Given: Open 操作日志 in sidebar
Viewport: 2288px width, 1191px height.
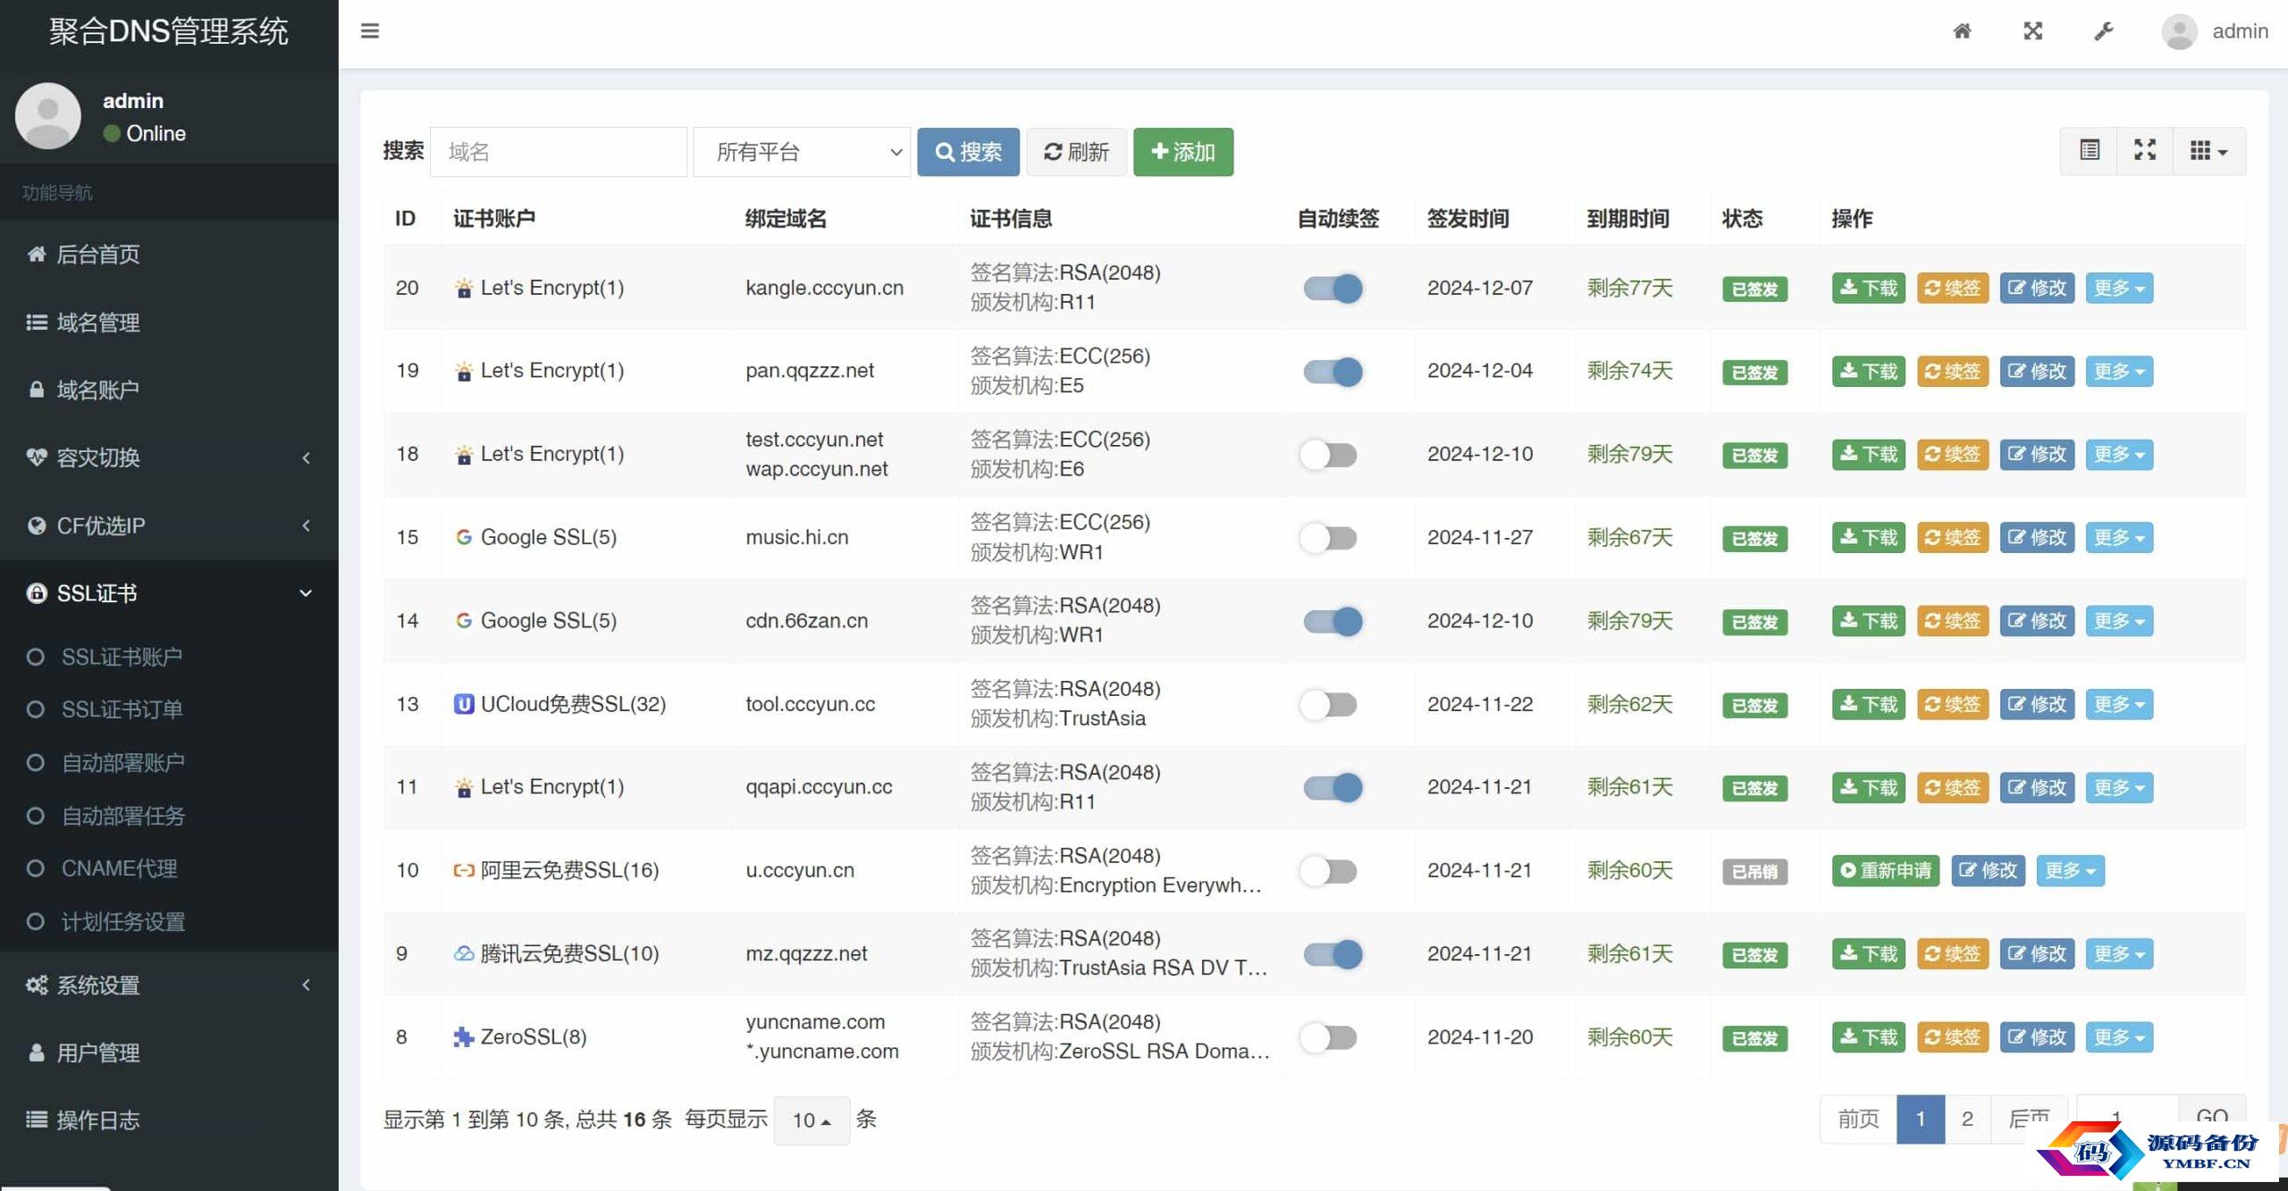Looking at the screenshot, I should [169, 1120].
